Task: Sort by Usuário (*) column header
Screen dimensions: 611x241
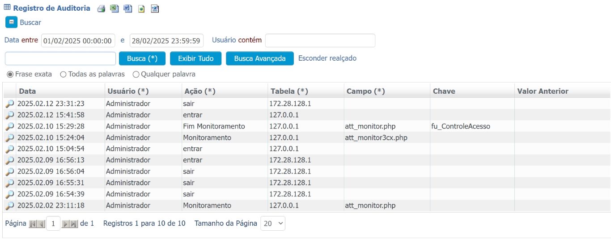Action: click(x=128, y=91)
